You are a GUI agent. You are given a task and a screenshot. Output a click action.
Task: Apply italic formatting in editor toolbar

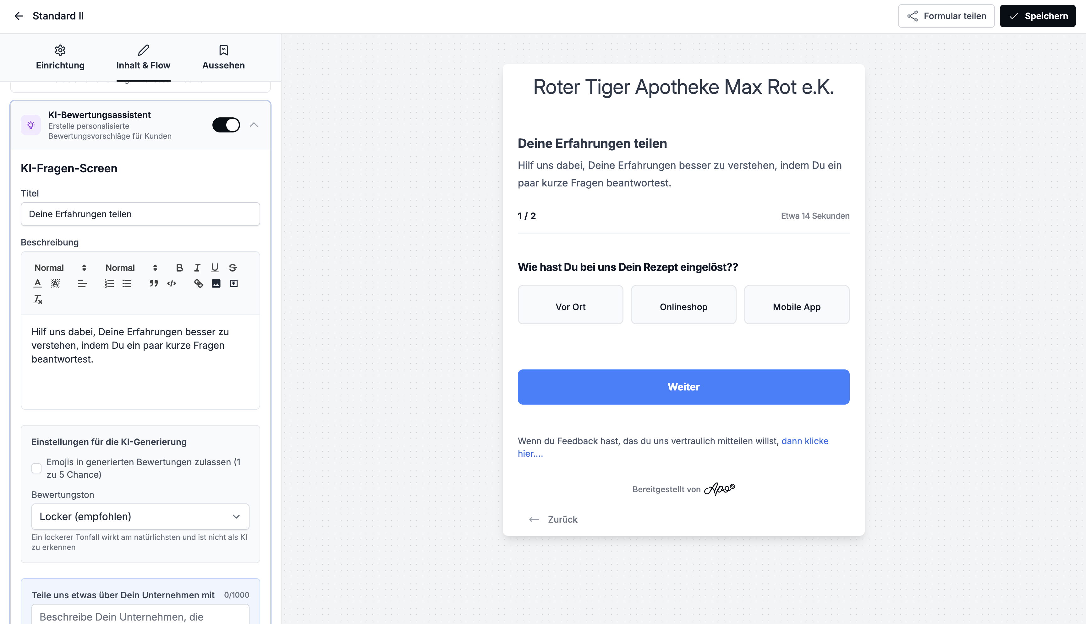point(197,268)
